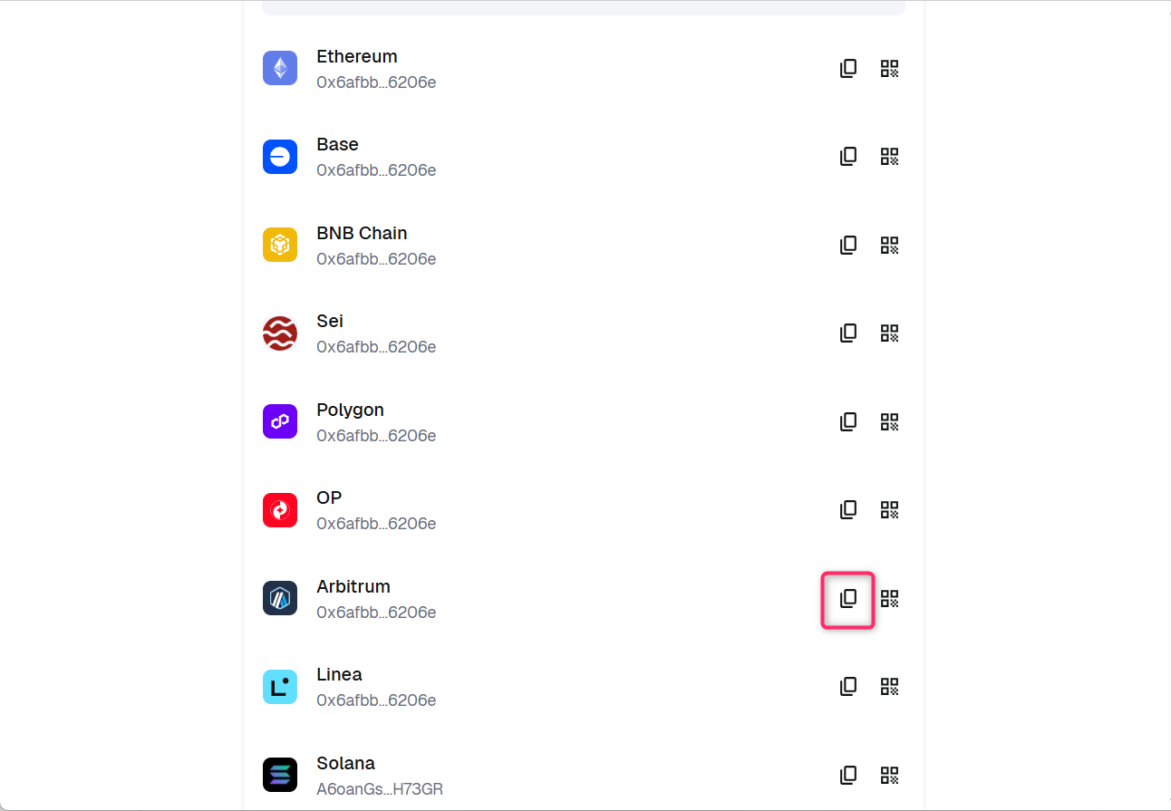1171x811 pixels.
Task: Open the Base address QR code
Action: click(x=889, y=157)
